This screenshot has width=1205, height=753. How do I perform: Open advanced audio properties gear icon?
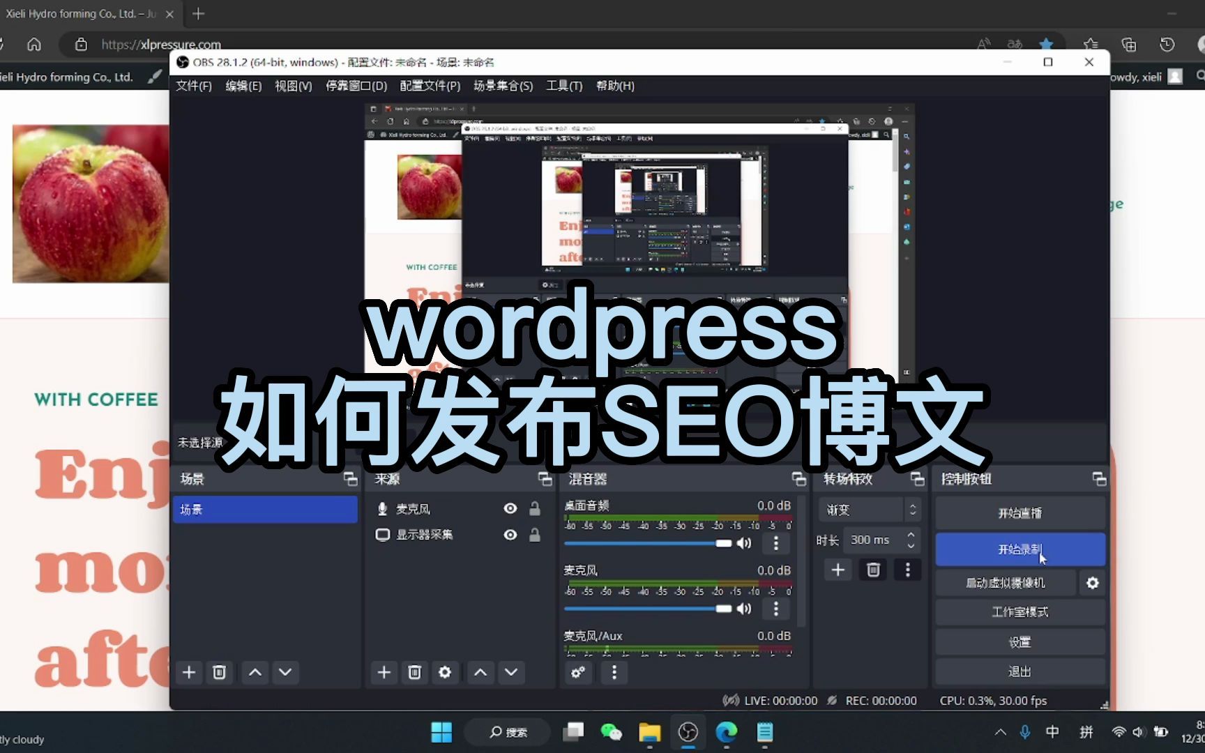578,672
